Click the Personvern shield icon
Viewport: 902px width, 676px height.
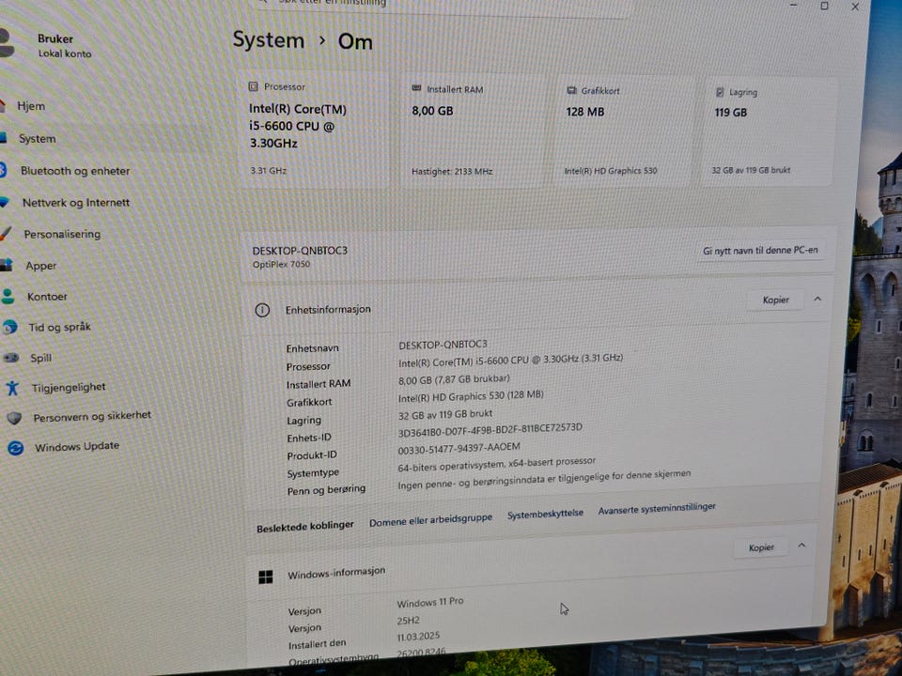[x=14, y=418]
